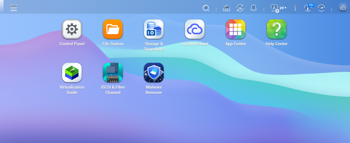The height and width of the screenshot is (143, 350).
Task: Open Malware Remover
Action: [154, 73]
